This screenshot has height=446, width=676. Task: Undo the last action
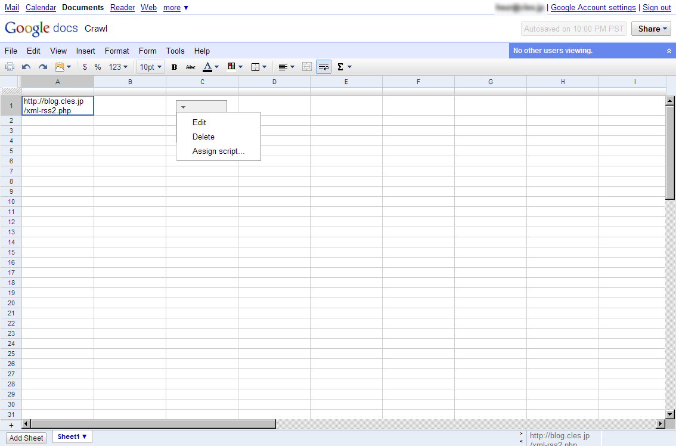pyautogui.click(x=26, y=67)
